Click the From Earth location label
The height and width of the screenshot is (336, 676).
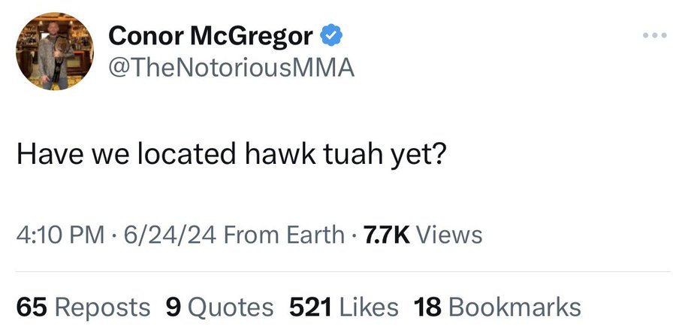tap(285, 235)
